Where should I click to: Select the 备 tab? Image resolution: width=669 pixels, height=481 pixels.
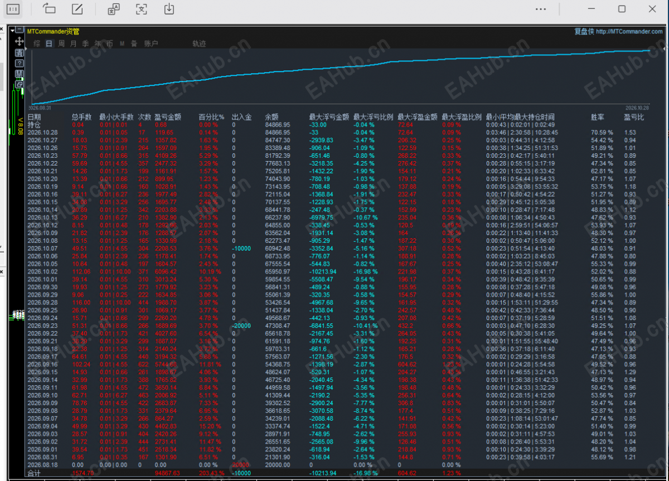134,43
